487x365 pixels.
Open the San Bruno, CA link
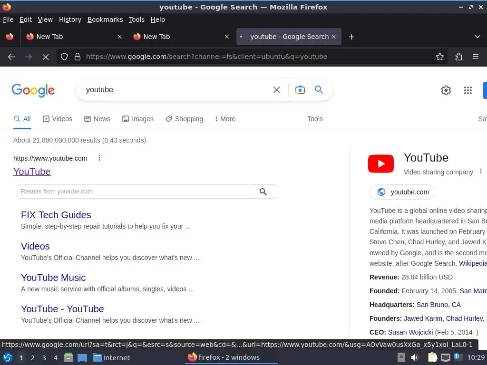(x=438, y=305)
